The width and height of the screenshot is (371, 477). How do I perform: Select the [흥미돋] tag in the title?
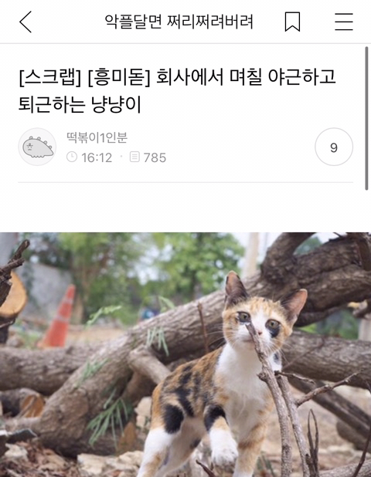tap(119, 77)
